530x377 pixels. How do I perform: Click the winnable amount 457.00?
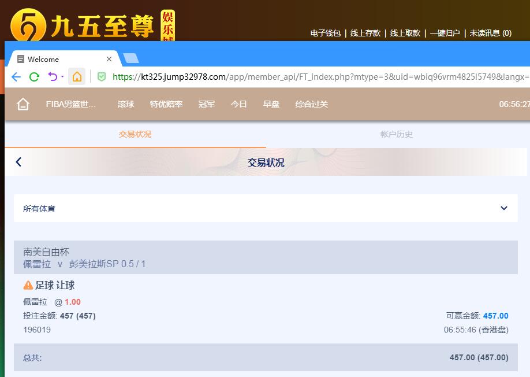coord(495,316)
